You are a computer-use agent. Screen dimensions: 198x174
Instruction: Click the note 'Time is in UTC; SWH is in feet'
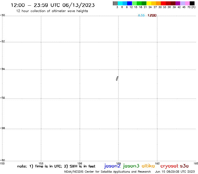(56, 166)
